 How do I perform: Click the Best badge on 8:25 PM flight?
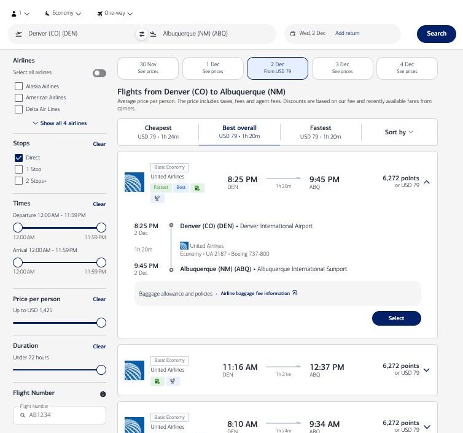181,188
